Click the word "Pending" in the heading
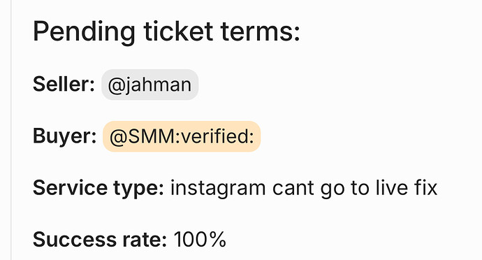The image size is (482, 260). 84,32
